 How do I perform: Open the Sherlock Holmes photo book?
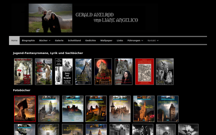coord(120,109)
